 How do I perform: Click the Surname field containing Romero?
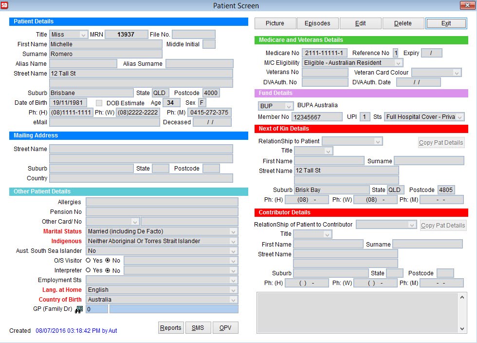click(106, 54)
